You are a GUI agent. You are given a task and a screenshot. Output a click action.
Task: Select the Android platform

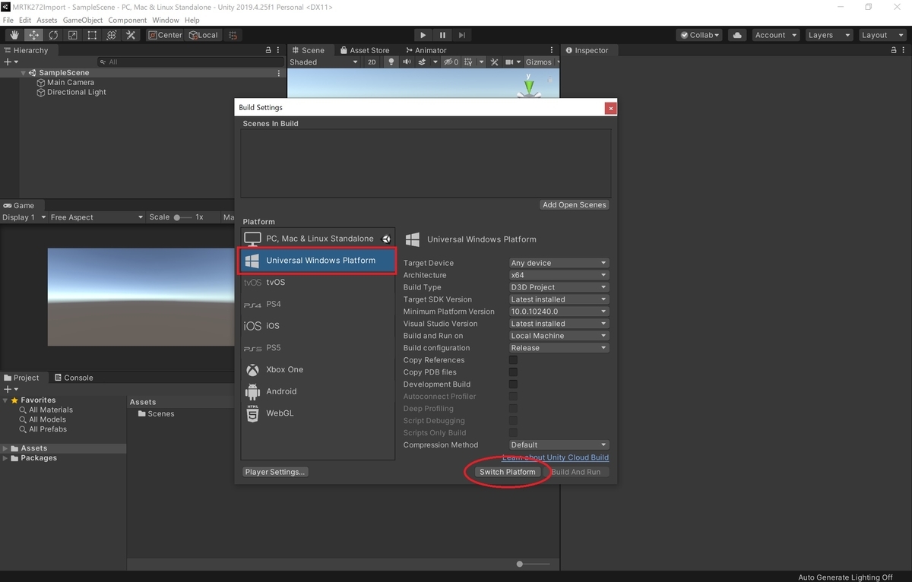point(318,391)
